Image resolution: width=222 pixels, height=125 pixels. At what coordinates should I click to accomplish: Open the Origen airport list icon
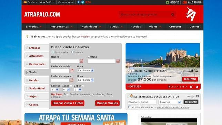click(x=81, y=61)
